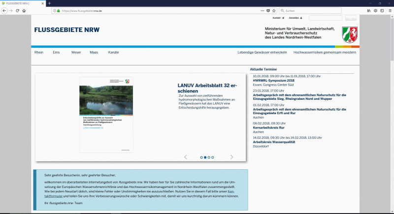The image size is (394, 214).
Task: Click the eye extension icon in toolbar
Action: 375,11
